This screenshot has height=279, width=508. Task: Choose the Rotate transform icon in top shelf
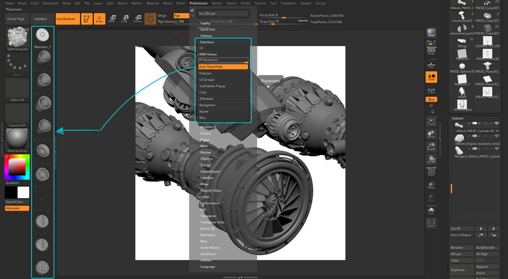(x=138, y=19)
